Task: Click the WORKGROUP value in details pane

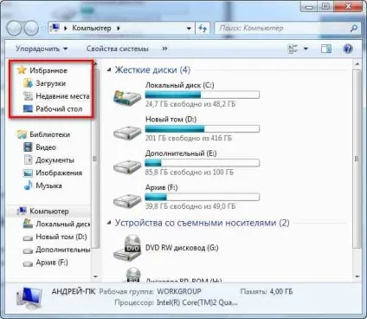Action: click(x=179, y=291)
